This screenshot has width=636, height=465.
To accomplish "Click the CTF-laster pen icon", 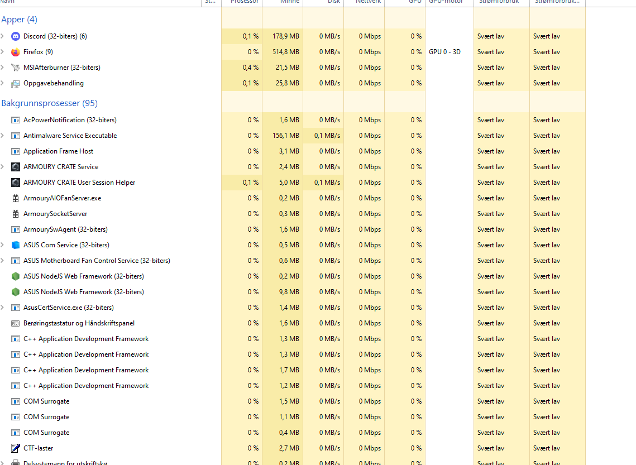I will coord(16,448).
